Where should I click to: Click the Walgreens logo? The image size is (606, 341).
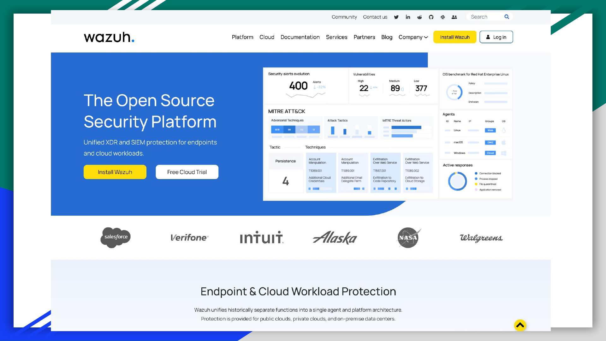[481, 238]
